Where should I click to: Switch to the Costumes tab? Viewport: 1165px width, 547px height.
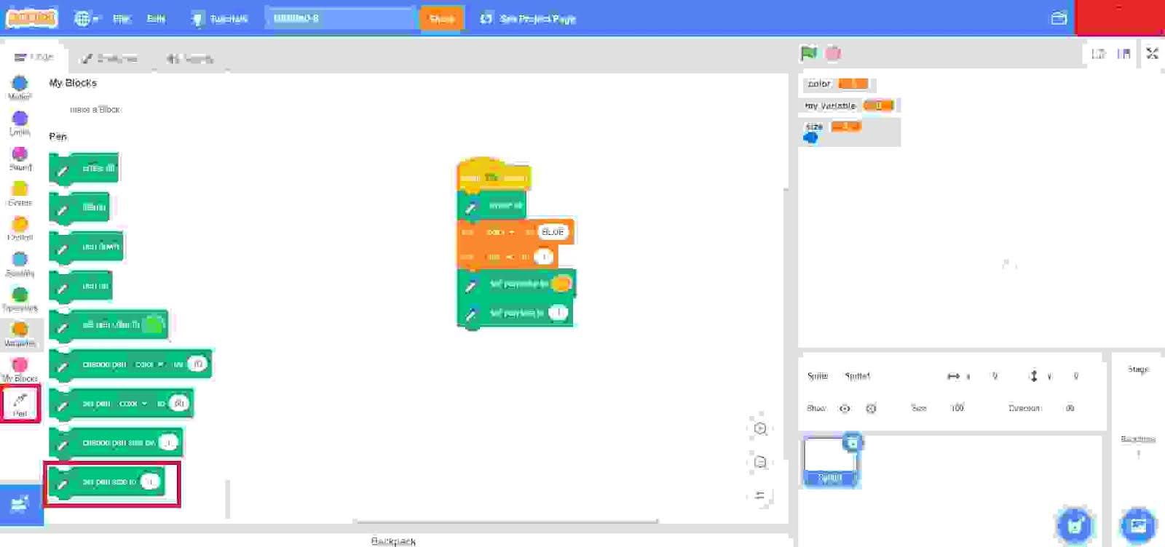(109, 58)
